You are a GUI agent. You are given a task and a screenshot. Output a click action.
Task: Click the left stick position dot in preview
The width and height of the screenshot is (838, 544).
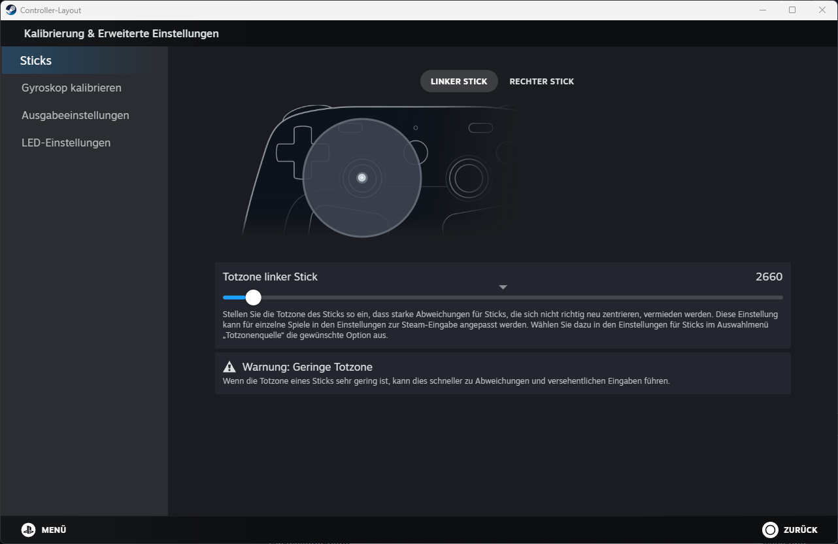pos(362,178)
